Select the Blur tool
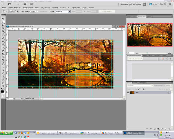Image resolution: width=174 pixels, height=139 pixels. [x=3, y=57]
